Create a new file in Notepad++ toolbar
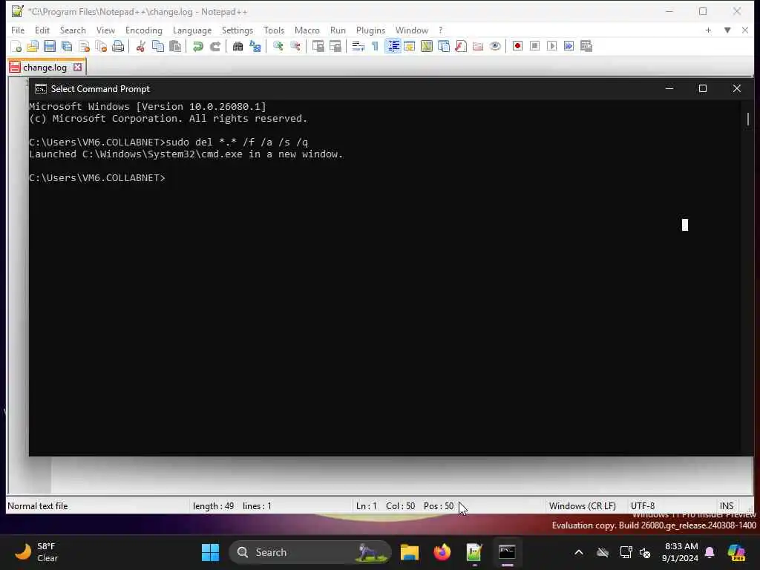The width and height of the screenshot is (760, 570). (16, 46)
